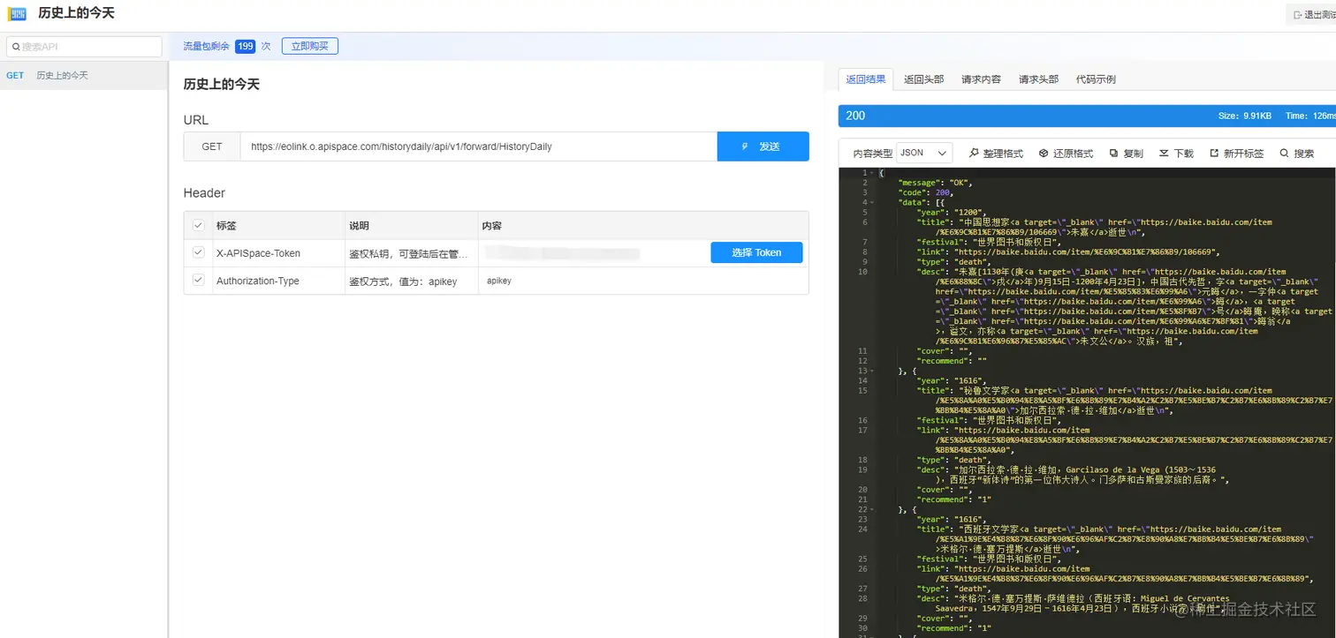Click the request URL input field

(x=478, y=146)
